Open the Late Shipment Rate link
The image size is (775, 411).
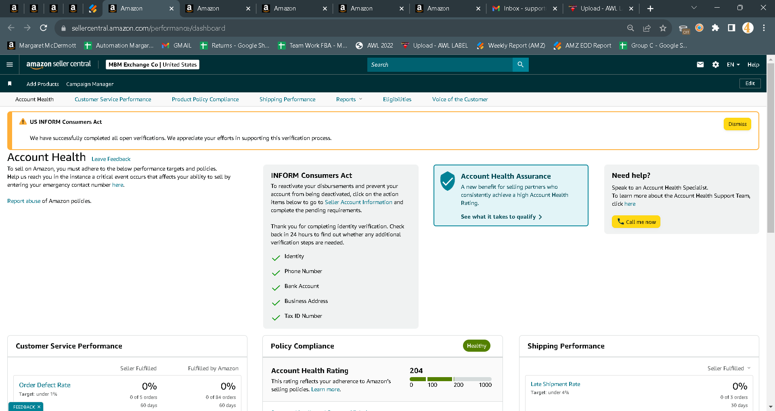(x=555, y=384)
